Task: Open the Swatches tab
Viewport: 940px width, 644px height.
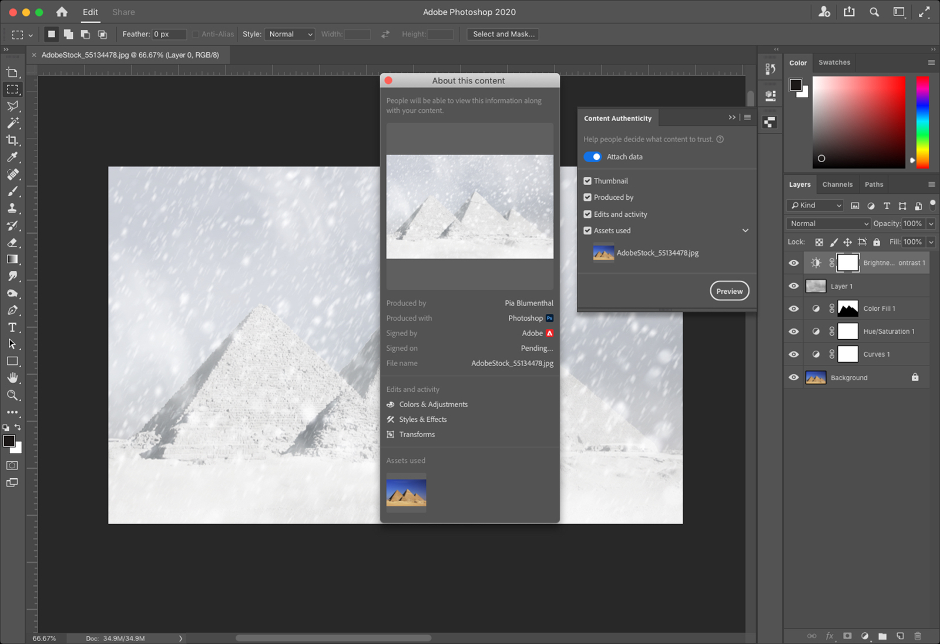Action: click(x=834, y=62)
